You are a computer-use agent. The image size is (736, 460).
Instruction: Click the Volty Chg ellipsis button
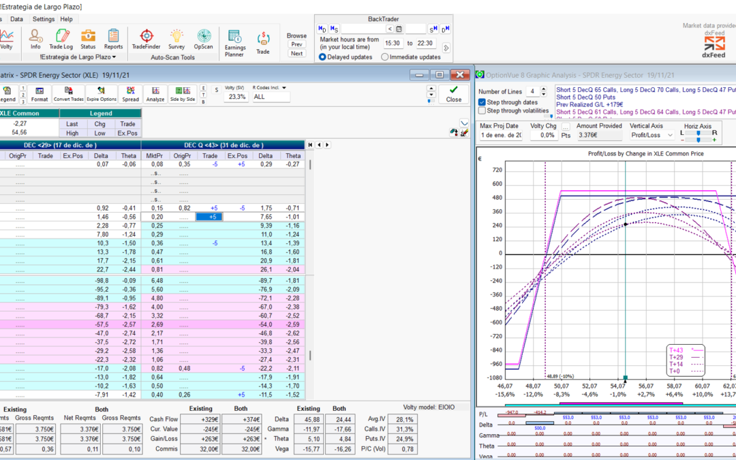566,127
